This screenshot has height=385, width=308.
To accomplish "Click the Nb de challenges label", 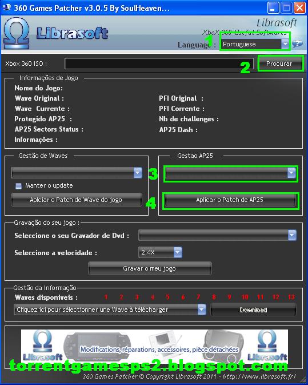I will coord(189,119).
